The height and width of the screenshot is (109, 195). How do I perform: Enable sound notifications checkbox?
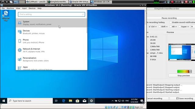(x=171, y=22)
